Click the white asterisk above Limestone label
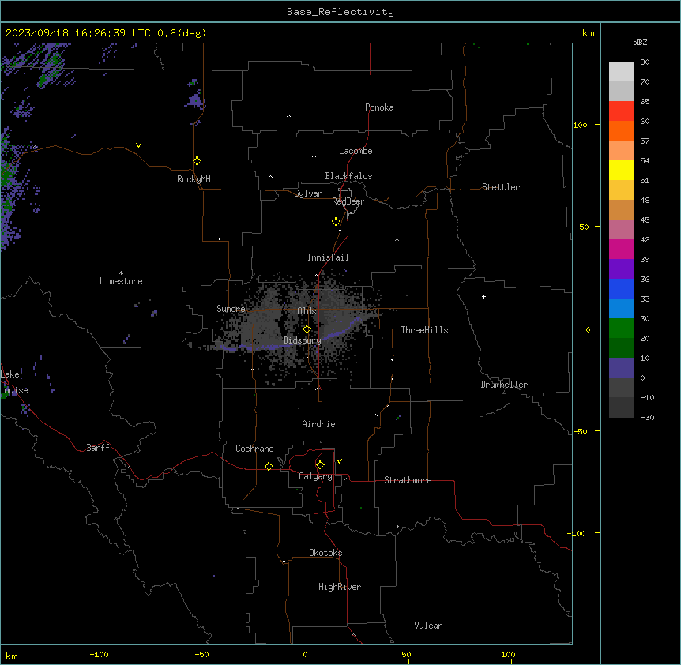Screen dimensions: 681x665 coord(121,273)
